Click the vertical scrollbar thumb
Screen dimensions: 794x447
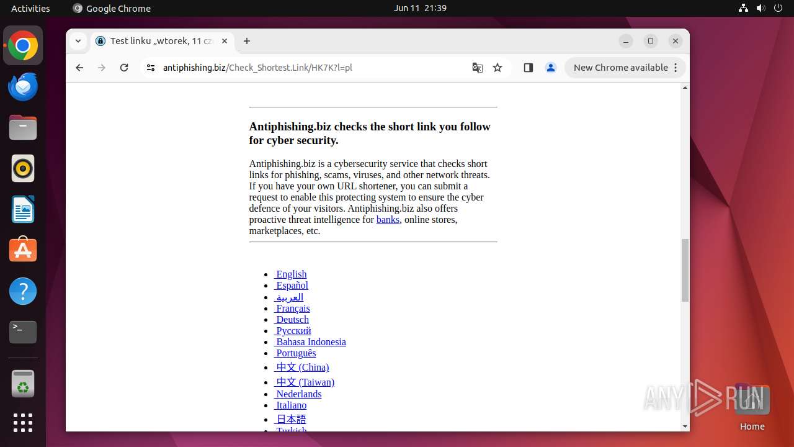[x=685, y=270]
